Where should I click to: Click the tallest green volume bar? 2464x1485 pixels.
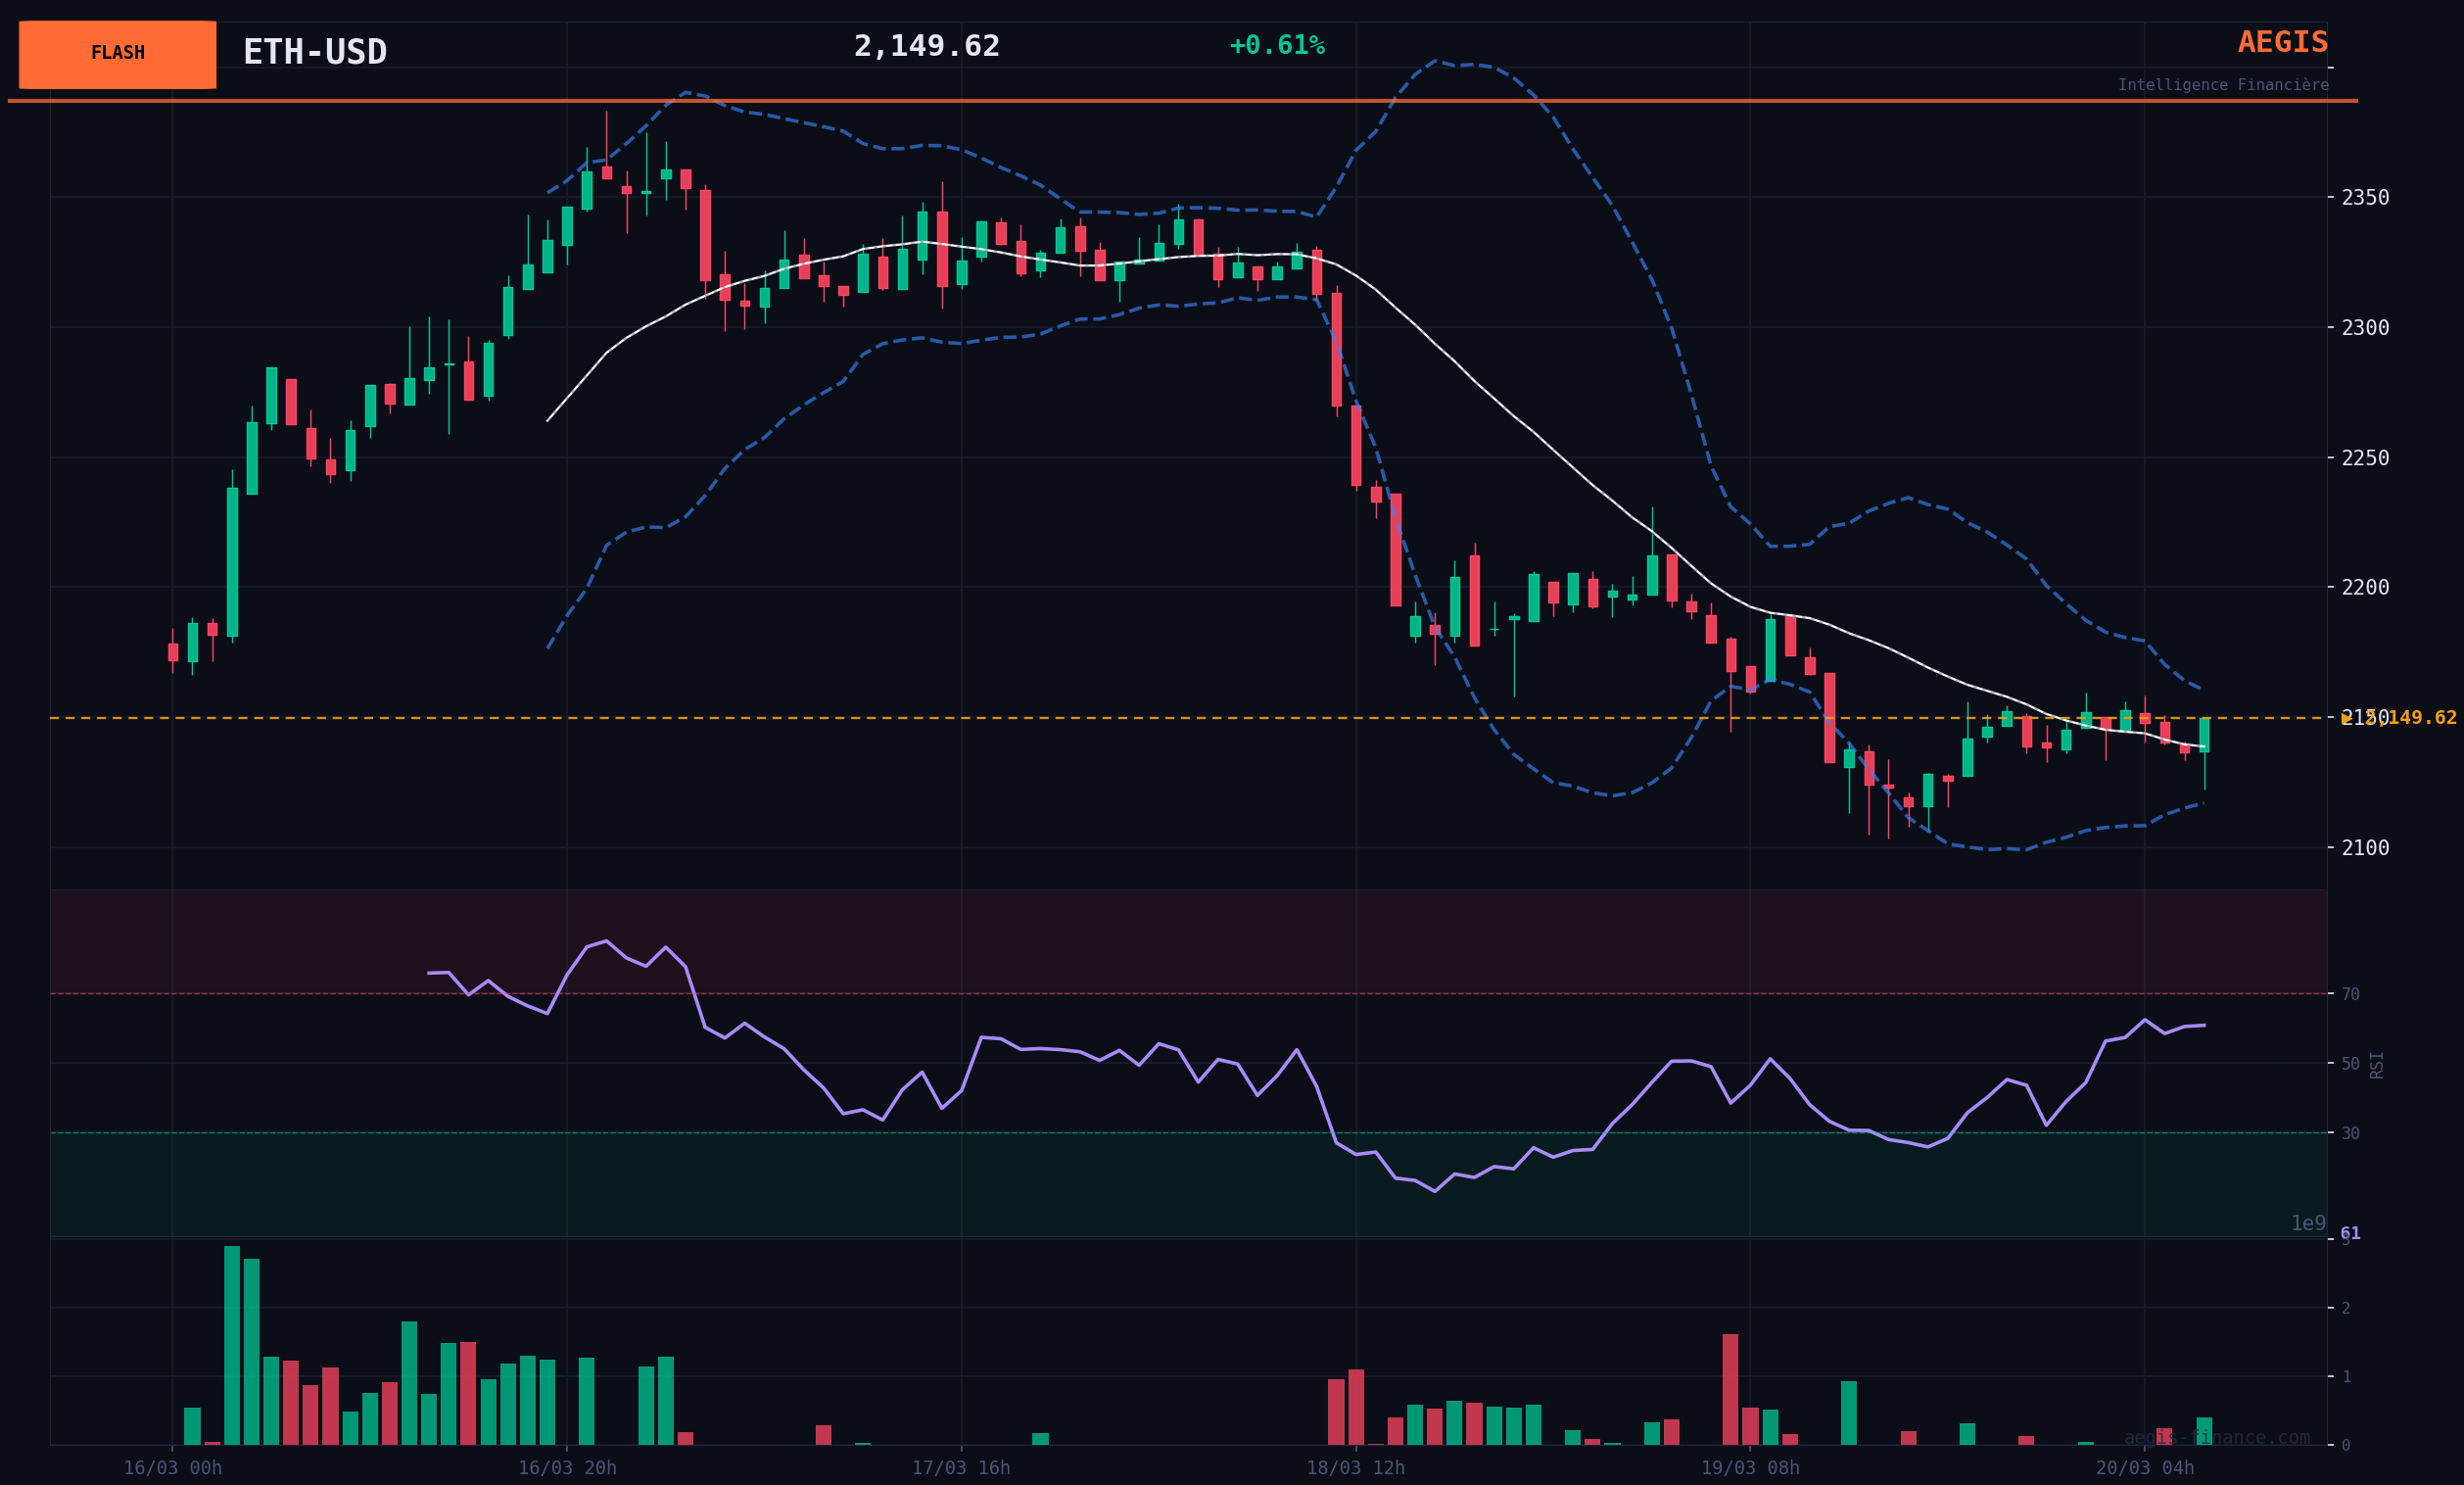[x=232, y=1345]
